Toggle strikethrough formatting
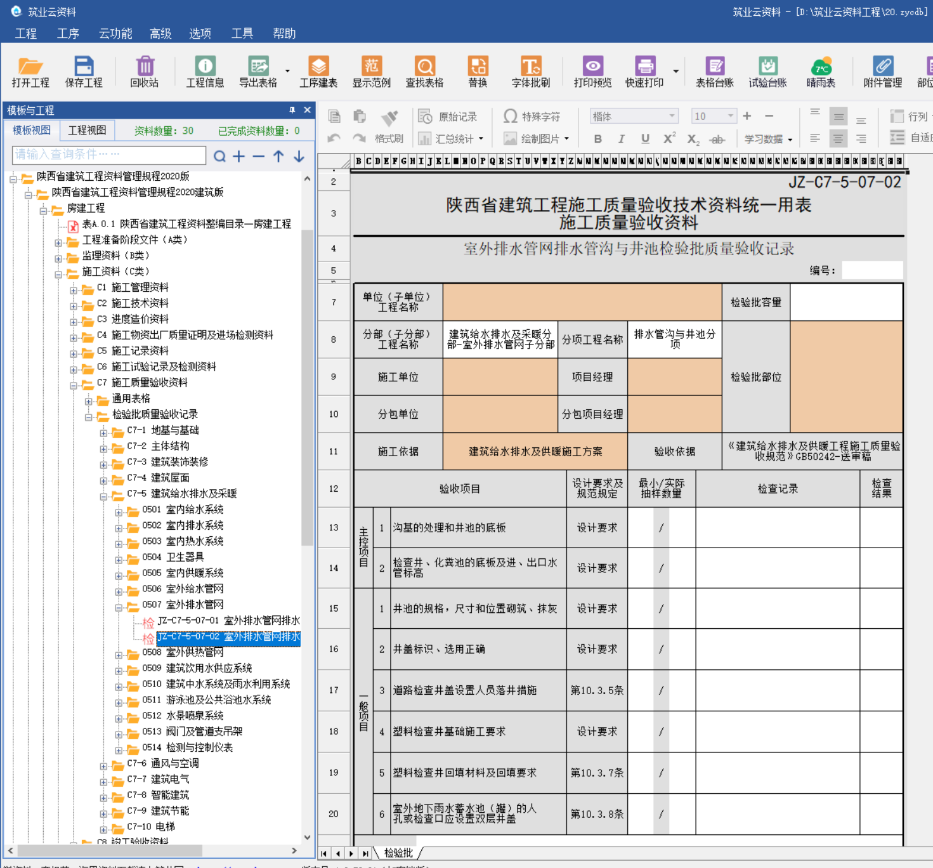 (717, 139)
